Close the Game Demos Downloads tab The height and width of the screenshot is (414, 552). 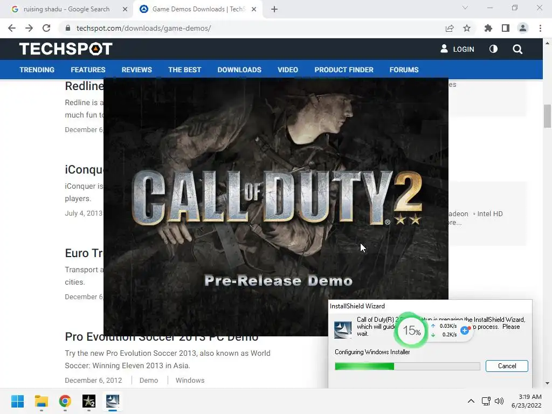pos(254,9)
